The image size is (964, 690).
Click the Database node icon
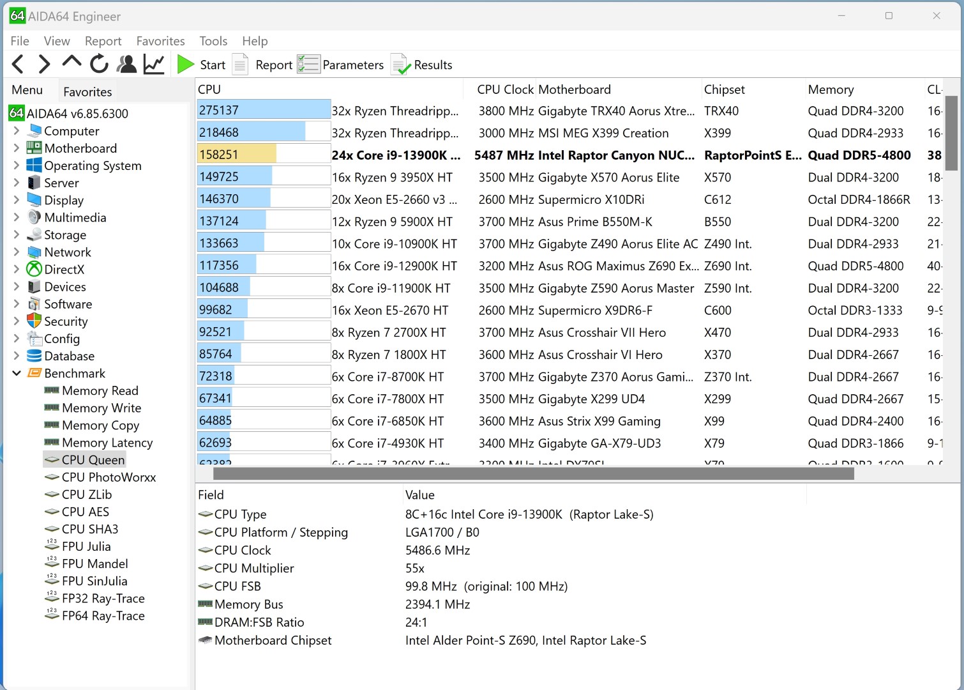[34, 356]
